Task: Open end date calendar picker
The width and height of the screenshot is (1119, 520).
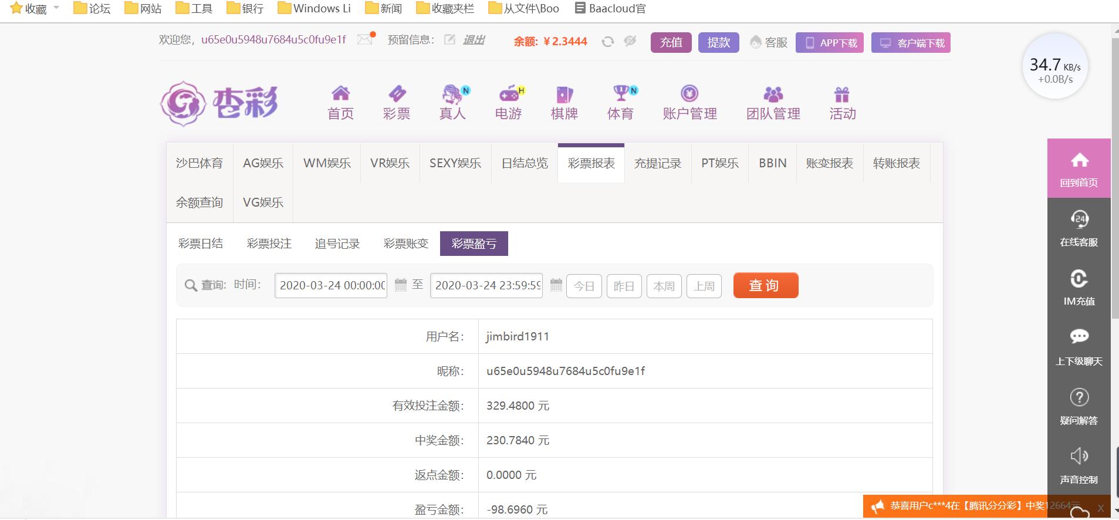Action: coord(556,285)
